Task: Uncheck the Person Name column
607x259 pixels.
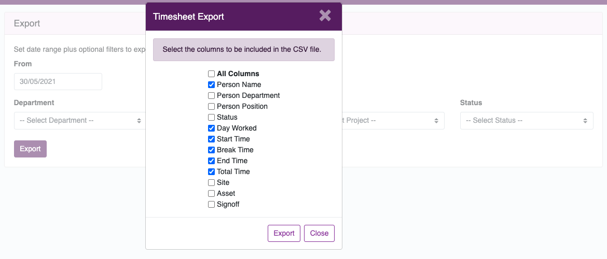Action: pyautogui.click(x=211, y=84)
